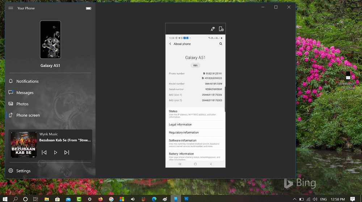Tap phone number 918219125191
362x202 pixels.
point(214,73)
